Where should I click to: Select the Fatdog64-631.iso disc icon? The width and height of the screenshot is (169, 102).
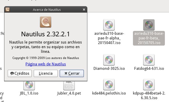149,60
